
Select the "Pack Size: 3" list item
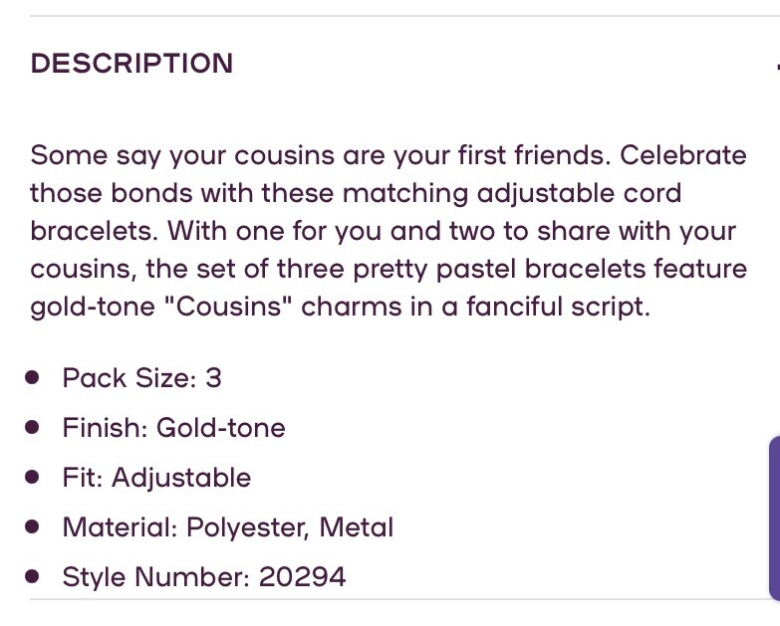(x=141, y=378)
